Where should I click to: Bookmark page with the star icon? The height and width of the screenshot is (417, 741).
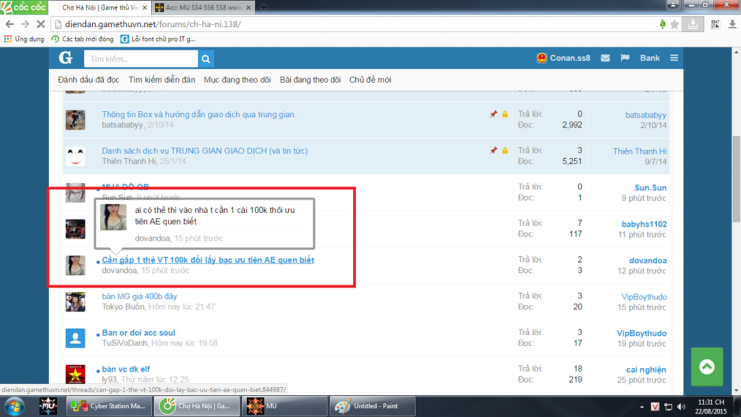coord(675,24)
